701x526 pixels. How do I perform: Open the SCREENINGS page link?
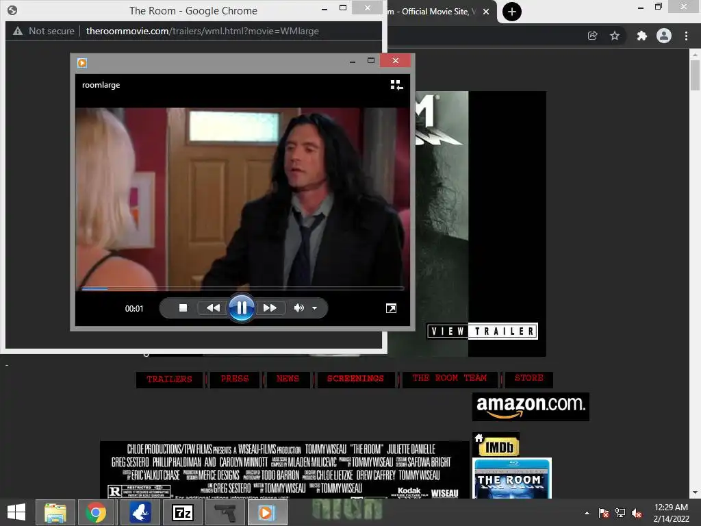pos(356,379)
